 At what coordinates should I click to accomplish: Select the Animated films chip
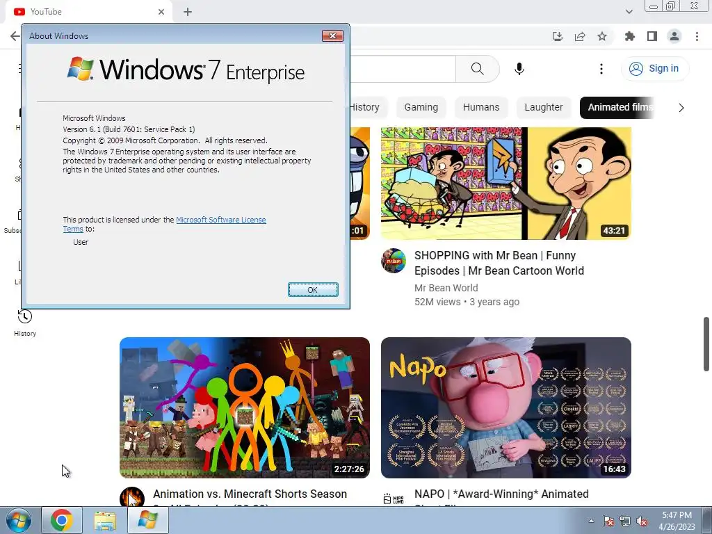(x=617, y=108)
